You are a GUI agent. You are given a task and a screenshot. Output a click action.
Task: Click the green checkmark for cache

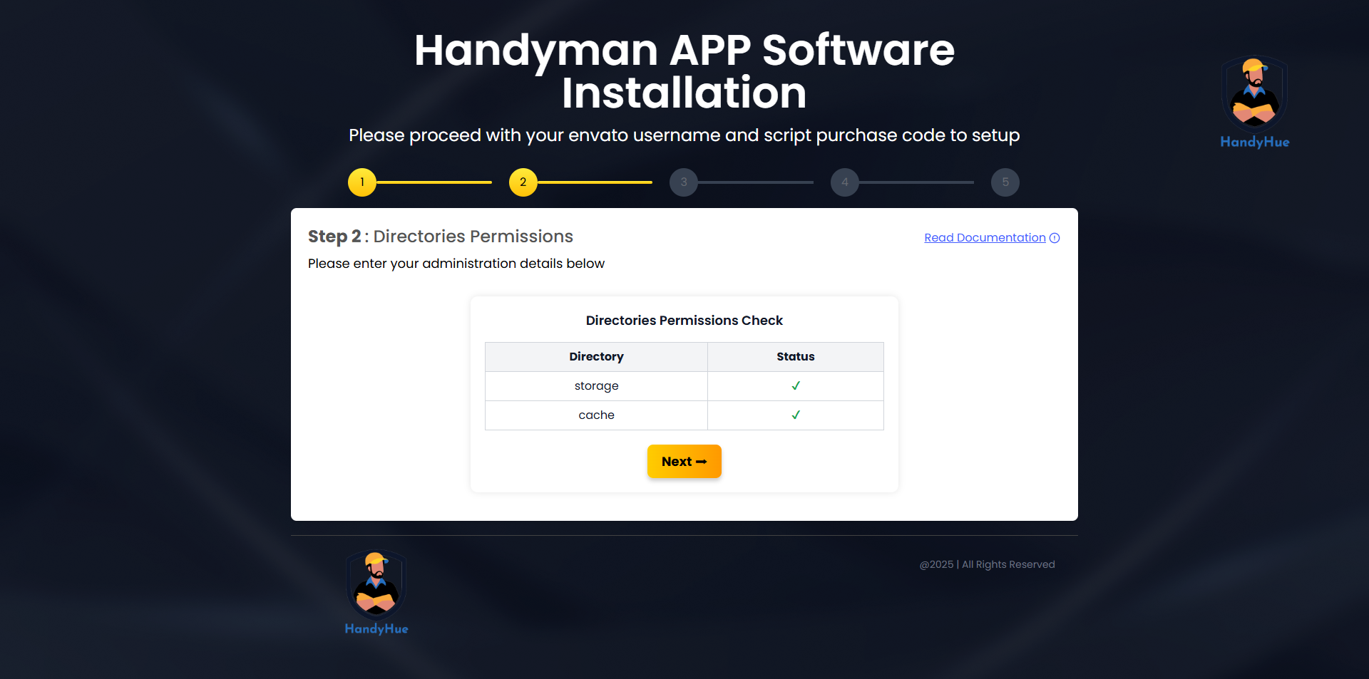coord(796,415)
